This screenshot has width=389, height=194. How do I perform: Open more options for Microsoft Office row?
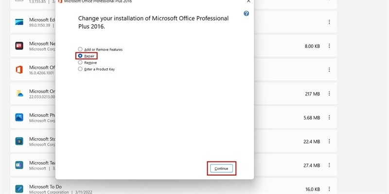pos(329,70)
